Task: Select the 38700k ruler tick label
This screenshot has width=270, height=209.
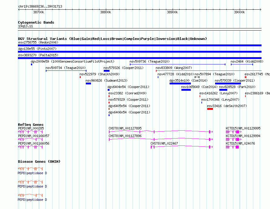Action: [x=39, y=12]
